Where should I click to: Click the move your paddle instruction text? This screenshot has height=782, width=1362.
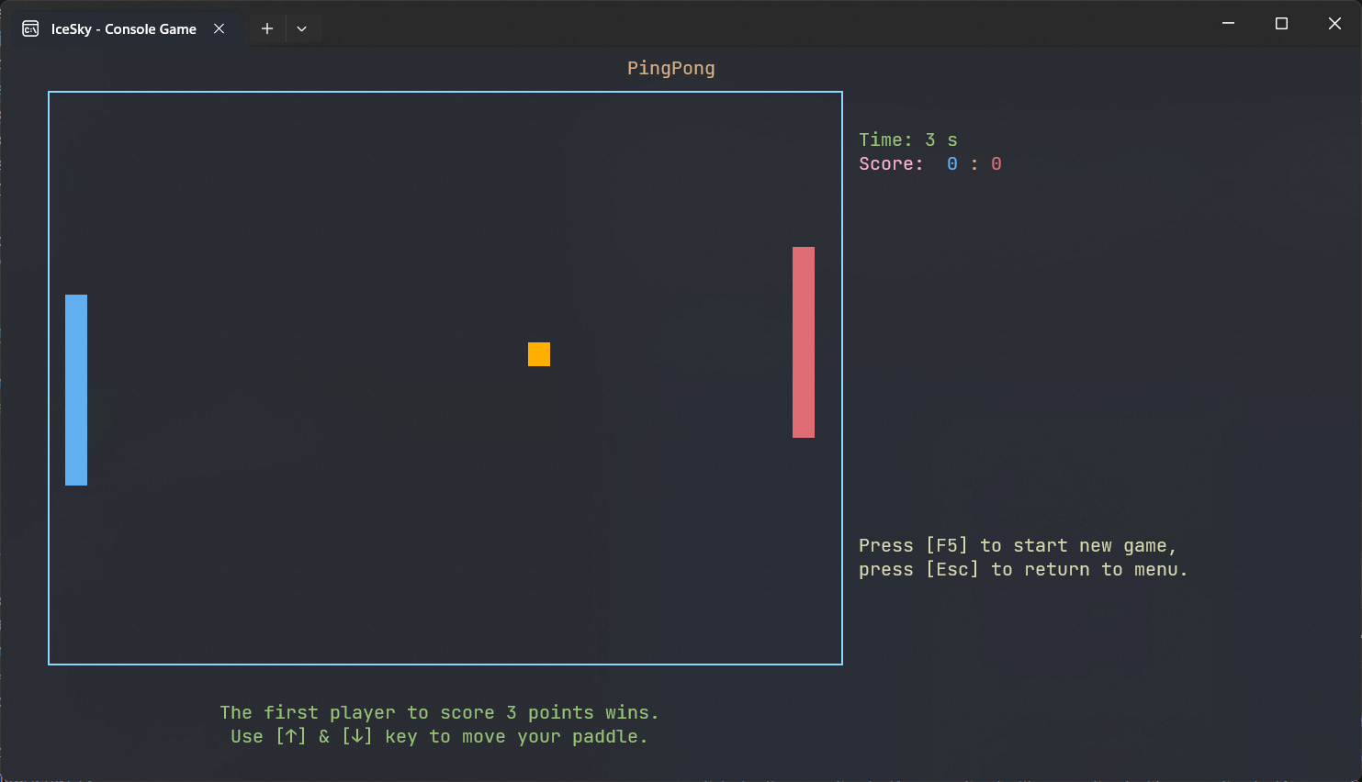click(x=440, y=736)
